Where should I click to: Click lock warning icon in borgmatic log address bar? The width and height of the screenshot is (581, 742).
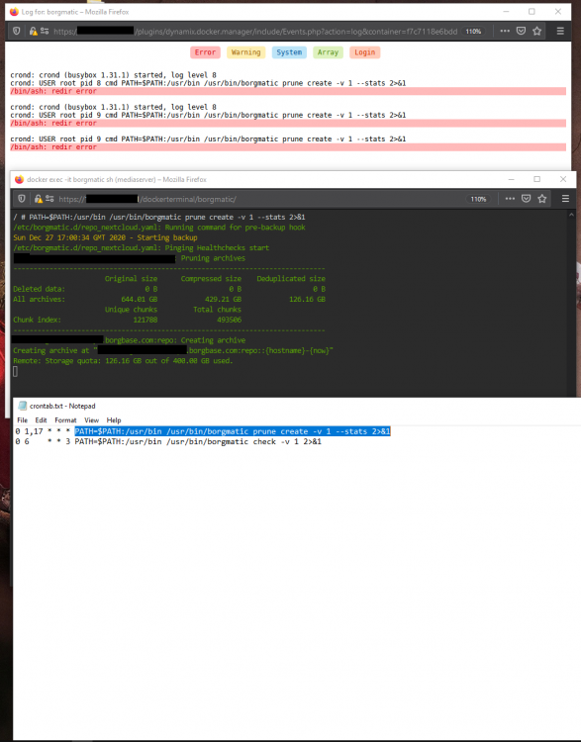pyautogui.click(x=33, y=32)
